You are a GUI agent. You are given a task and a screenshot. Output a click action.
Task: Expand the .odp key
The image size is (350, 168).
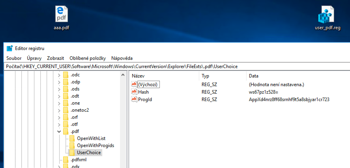(59, 82)
